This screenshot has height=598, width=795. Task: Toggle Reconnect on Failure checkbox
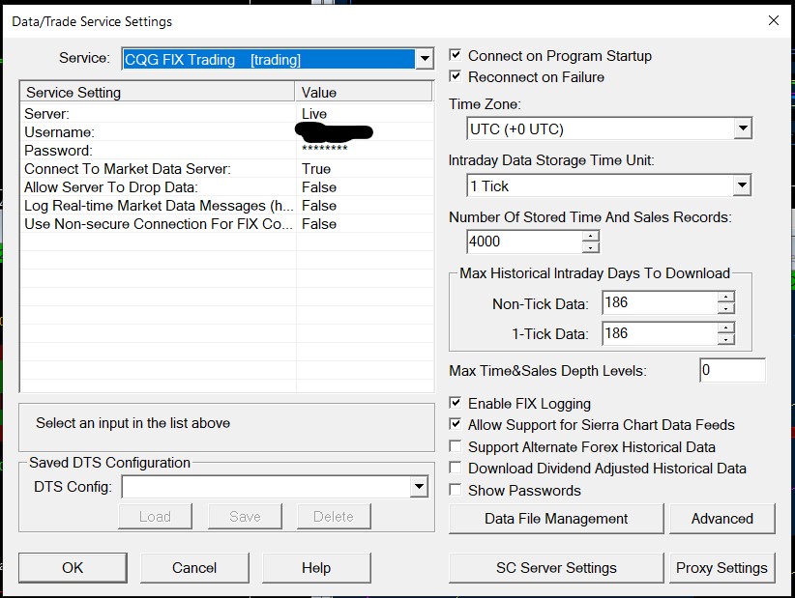pyautogui.click(x=456, y=76)
